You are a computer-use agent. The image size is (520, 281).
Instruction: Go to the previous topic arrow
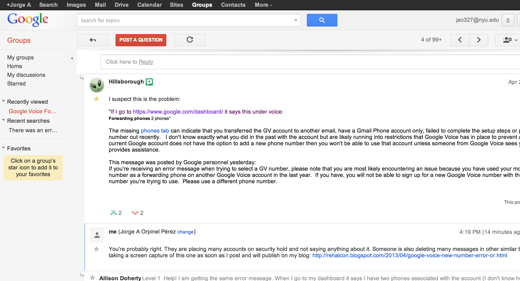(460, 40)
